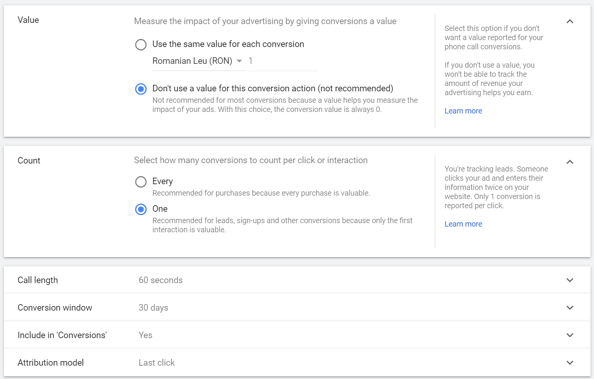The image size is (594, 379).
Task: Click the 'Value' section heading
Action: (28, 20)
